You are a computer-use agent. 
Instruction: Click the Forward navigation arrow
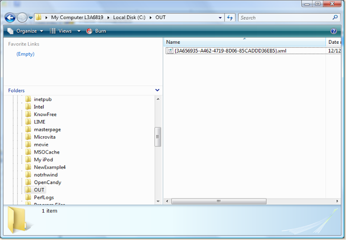coord(22,18)
